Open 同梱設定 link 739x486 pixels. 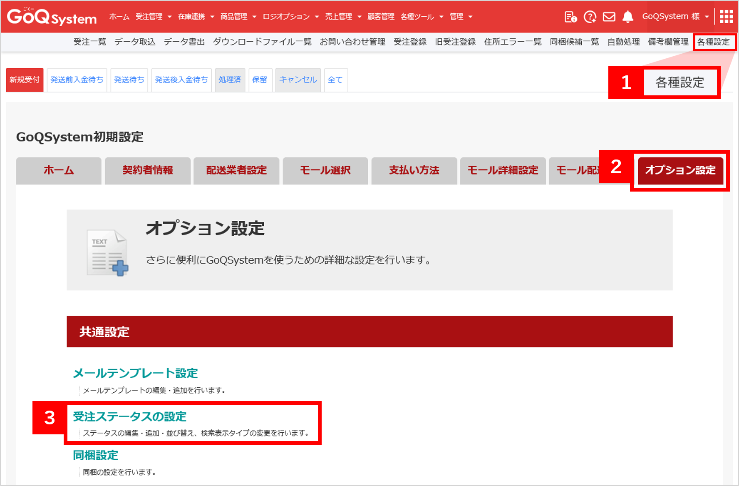click(96, 456)
